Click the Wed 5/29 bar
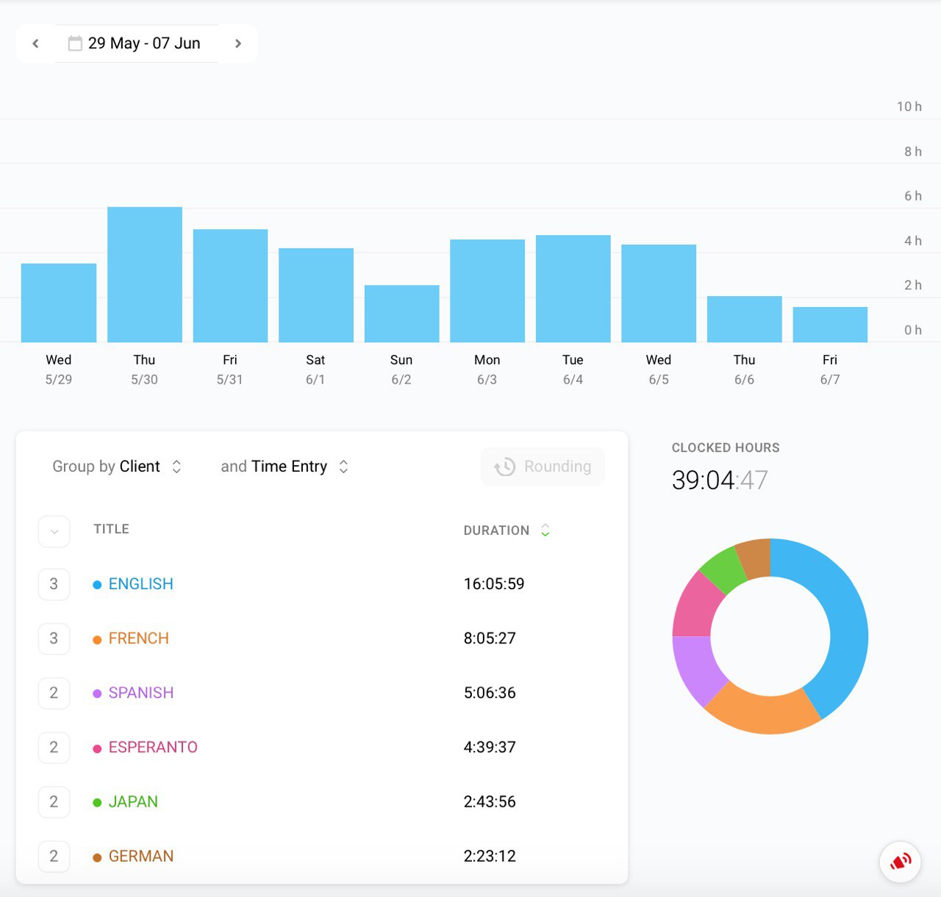 click(x=59, y=303)
